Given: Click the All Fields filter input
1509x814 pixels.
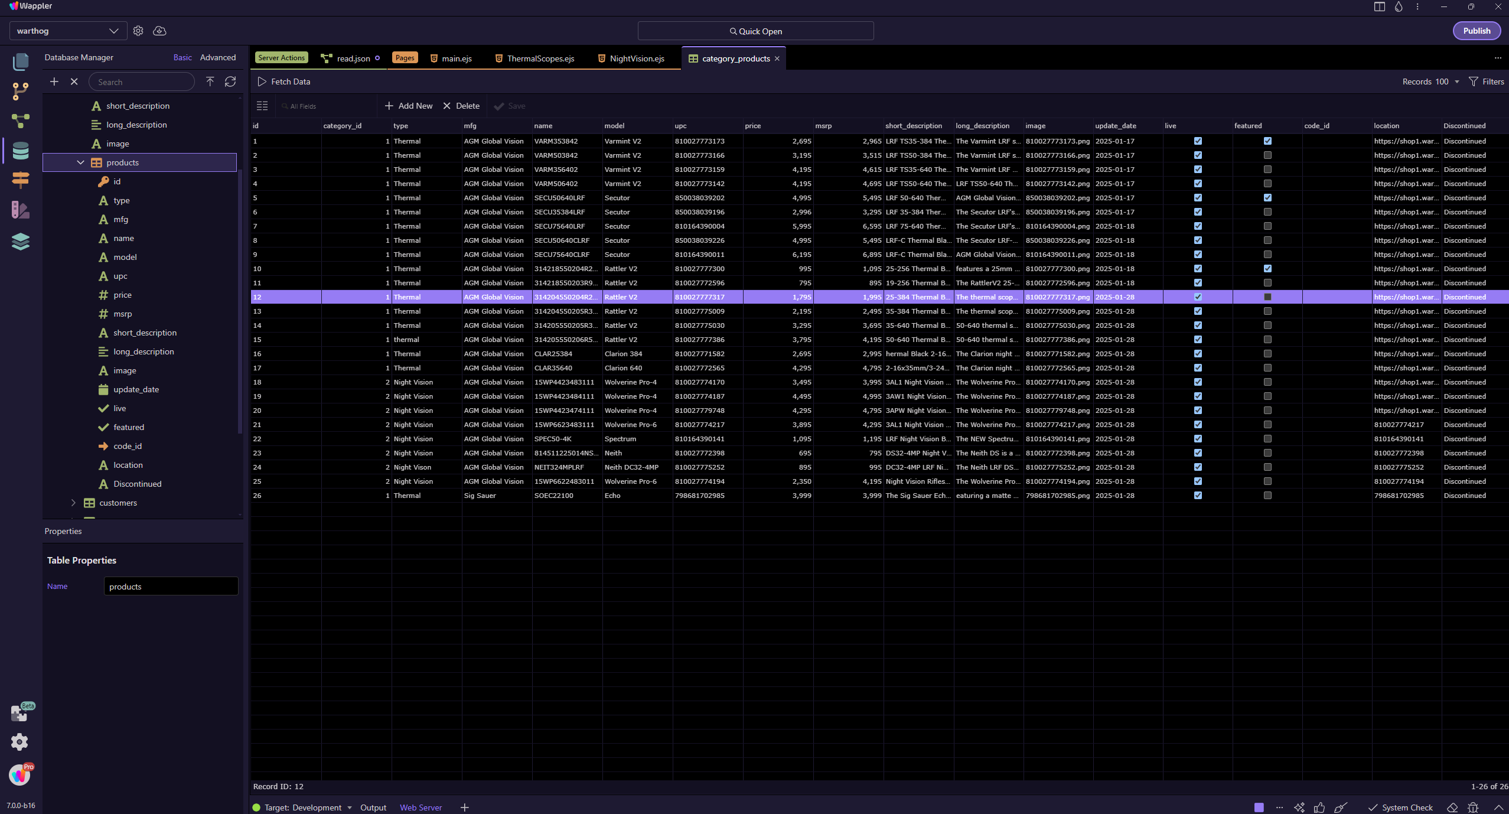Looking at the screenshot, I should click(328, 106).
